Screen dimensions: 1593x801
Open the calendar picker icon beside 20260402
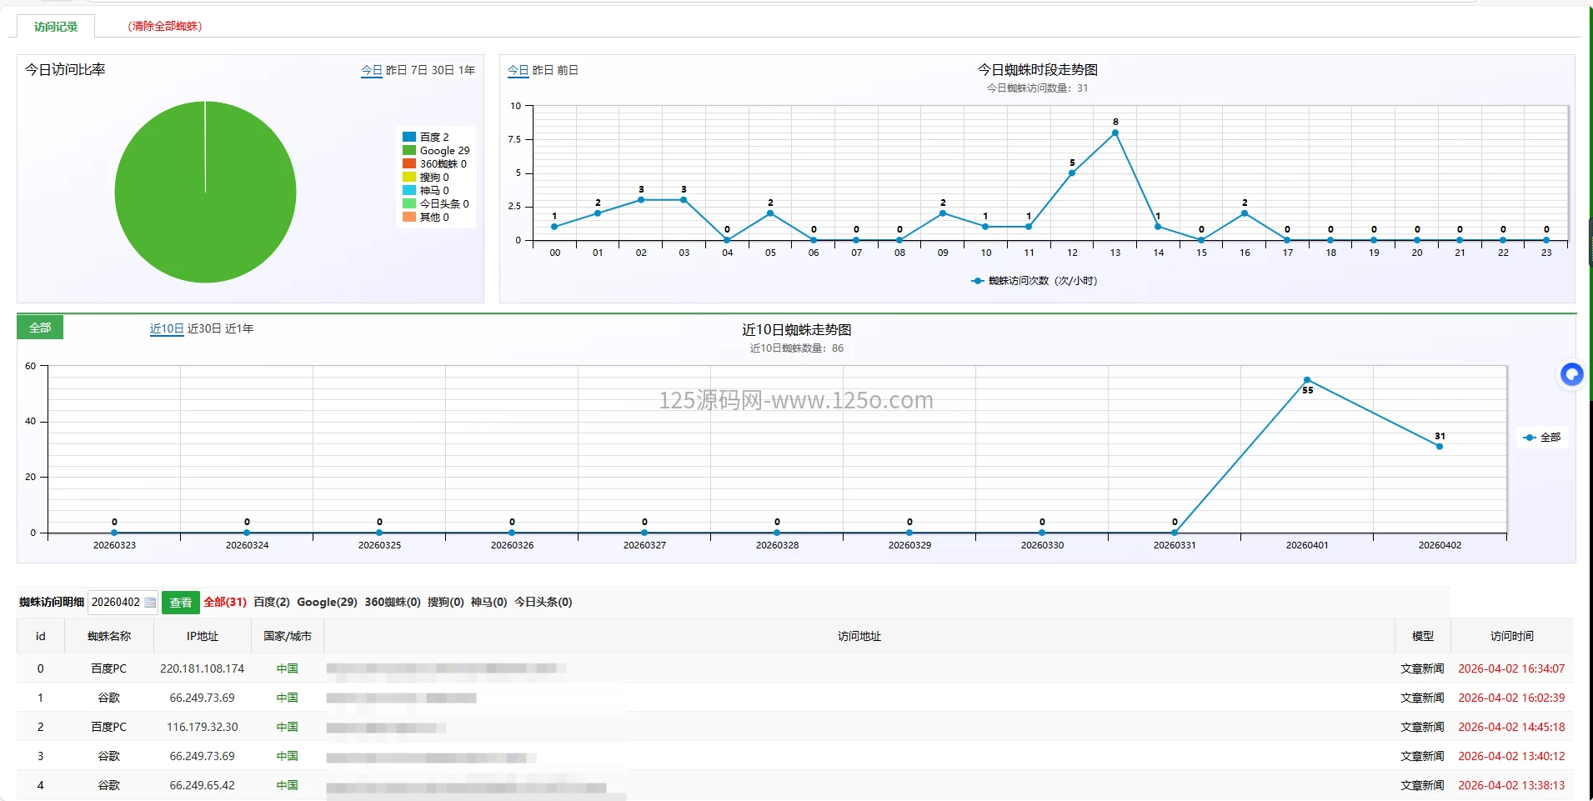click(150, 603)
